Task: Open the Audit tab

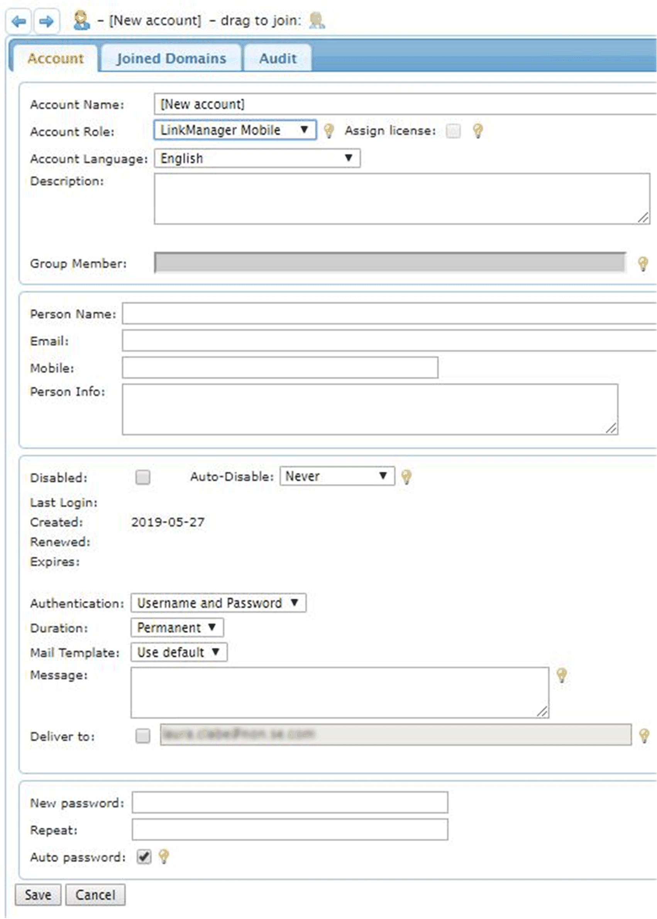Action: click(278, 58)
